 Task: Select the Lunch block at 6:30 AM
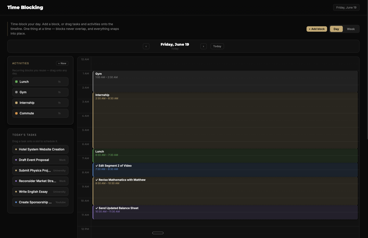click(225, 155)
